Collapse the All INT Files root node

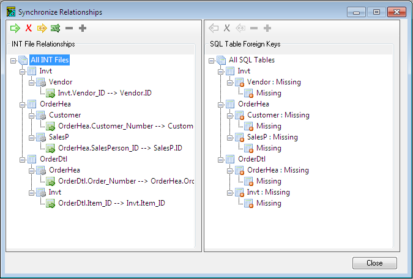click(13, 60)
